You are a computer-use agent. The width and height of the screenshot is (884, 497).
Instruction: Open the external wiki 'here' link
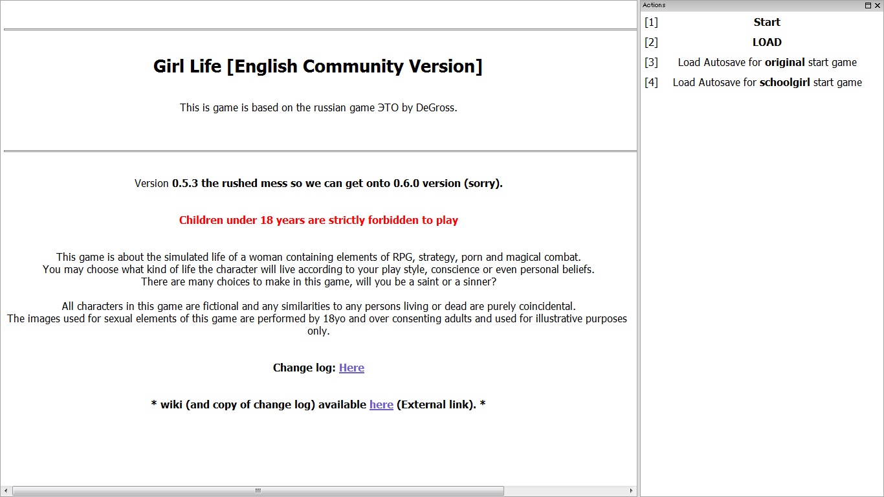coord(381,404)
